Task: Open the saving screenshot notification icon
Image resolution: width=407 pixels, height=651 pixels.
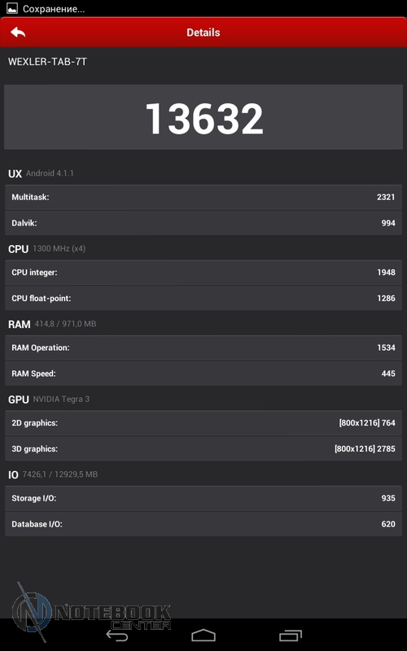Action: pyautogui.click(x=12, y=8)
